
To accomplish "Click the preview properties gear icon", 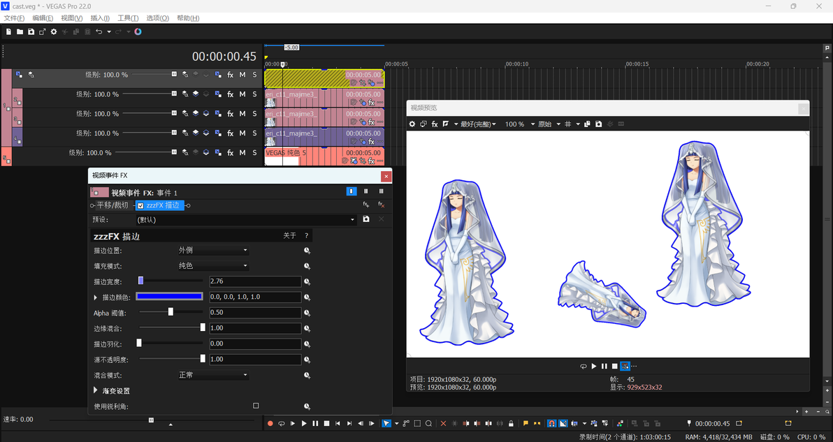I will click(412, 124).
